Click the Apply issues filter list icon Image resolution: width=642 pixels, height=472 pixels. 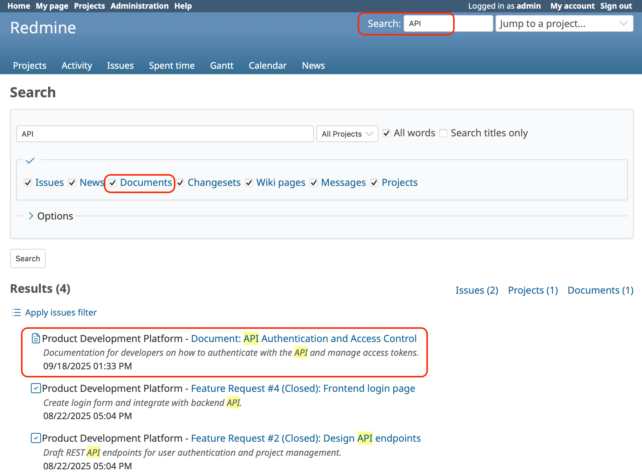16,312
